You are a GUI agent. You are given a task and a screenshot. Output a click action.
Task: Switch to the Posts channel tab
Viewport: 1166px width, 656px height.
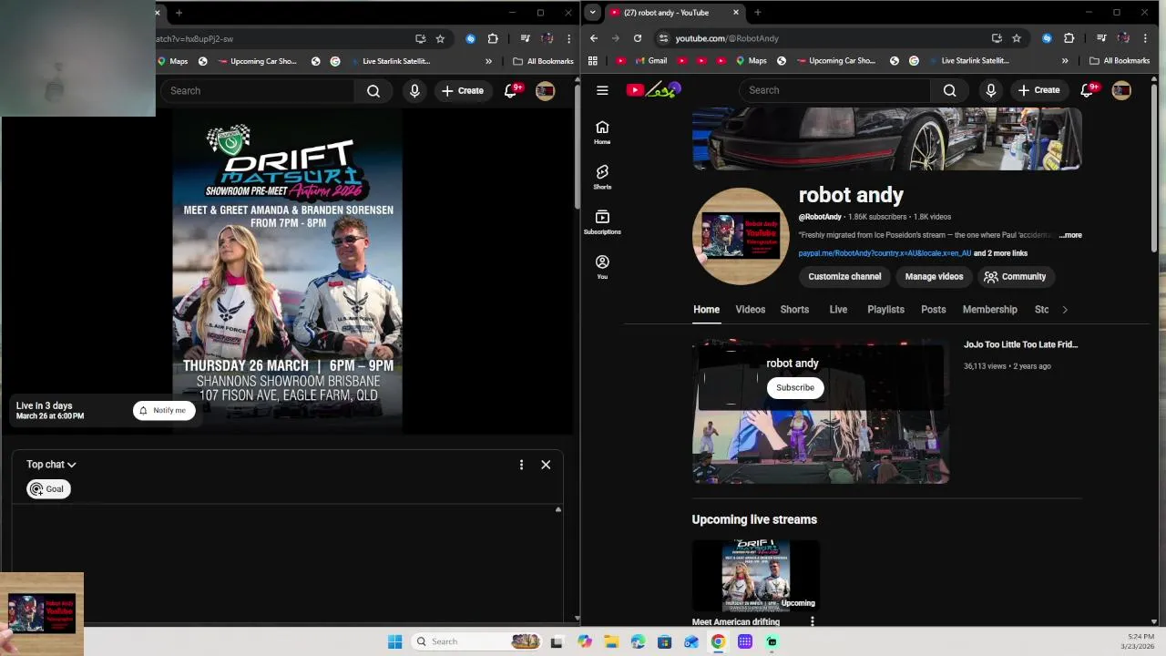(934, 310)
